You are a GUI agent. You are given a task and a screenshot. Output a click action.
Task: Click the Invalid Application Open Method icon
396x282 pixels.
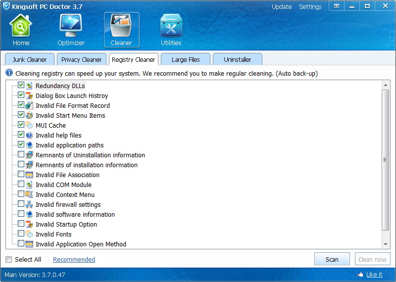click(x=29, y=244)
